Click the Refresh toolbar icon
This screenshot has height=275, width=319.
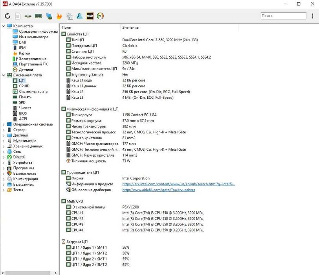(7, 16)
